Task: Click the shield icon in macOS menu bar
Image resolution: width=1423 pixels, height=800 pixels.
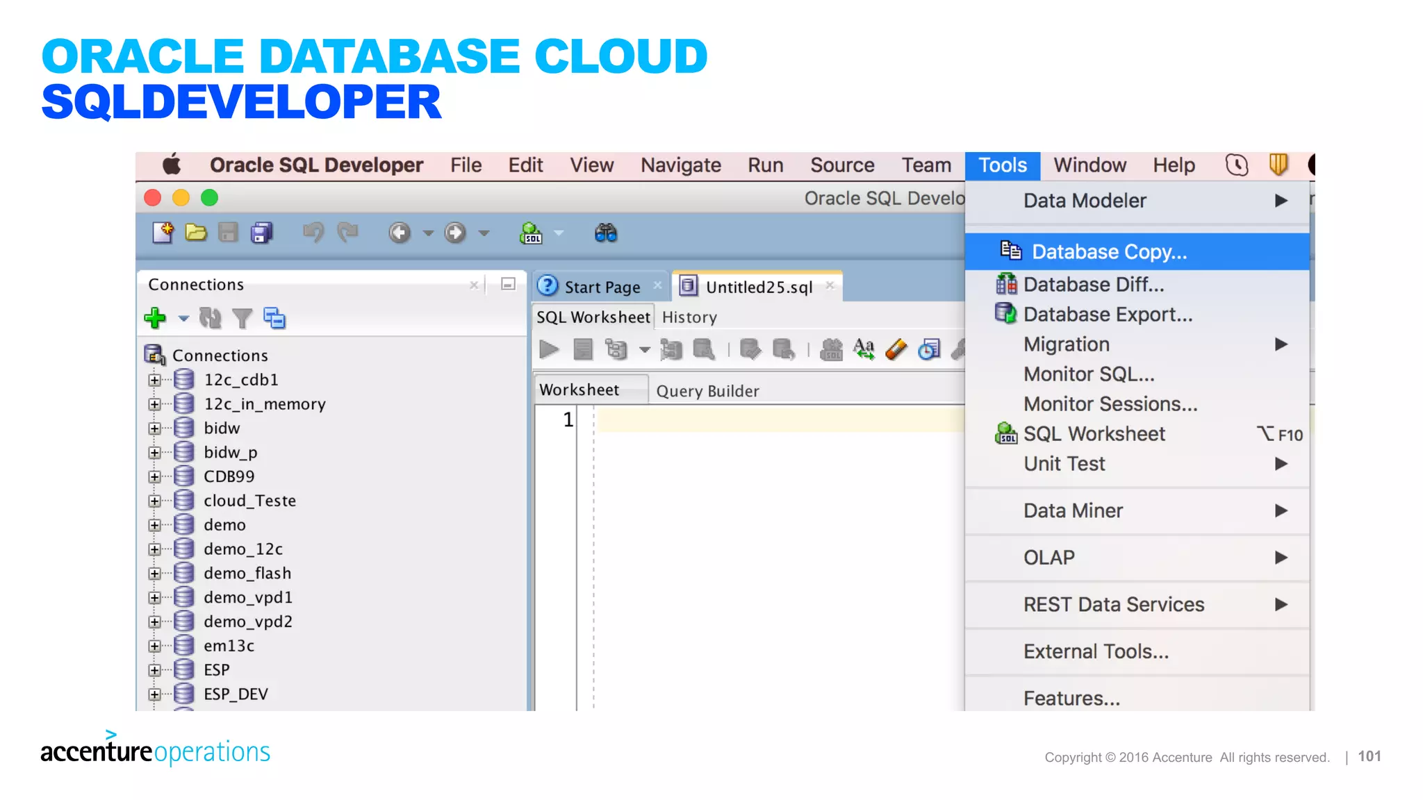Action: 1278,165
